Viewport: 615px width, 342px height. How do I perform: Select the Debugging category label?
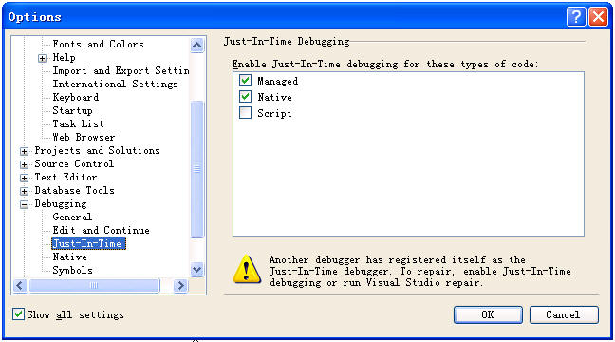click(x=61, y=204)
